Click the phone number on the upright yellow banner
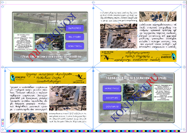 coord(78,82)
